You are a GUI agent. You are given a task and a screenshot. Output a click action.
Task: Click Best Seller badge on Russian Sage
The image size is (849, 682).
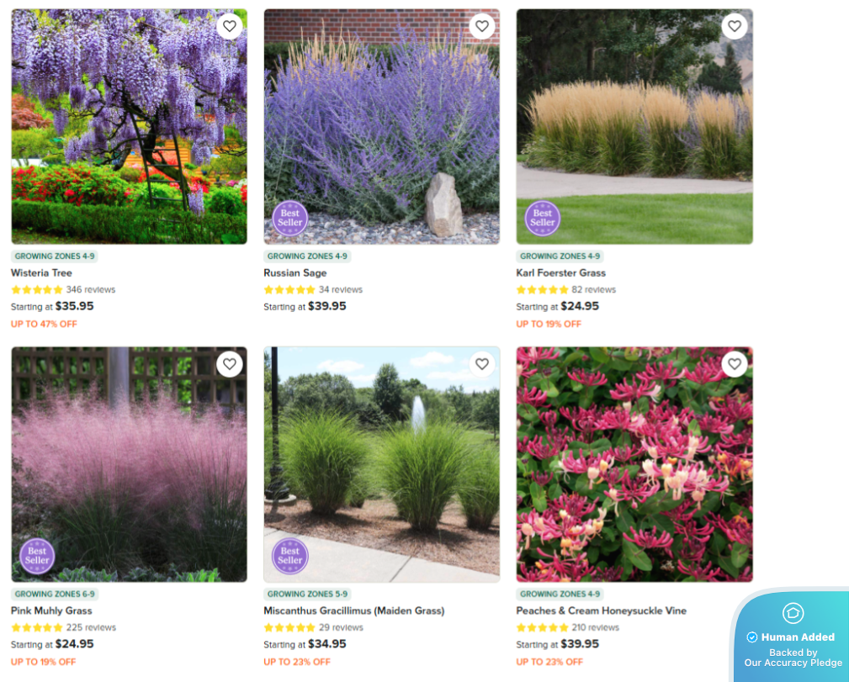289,218
